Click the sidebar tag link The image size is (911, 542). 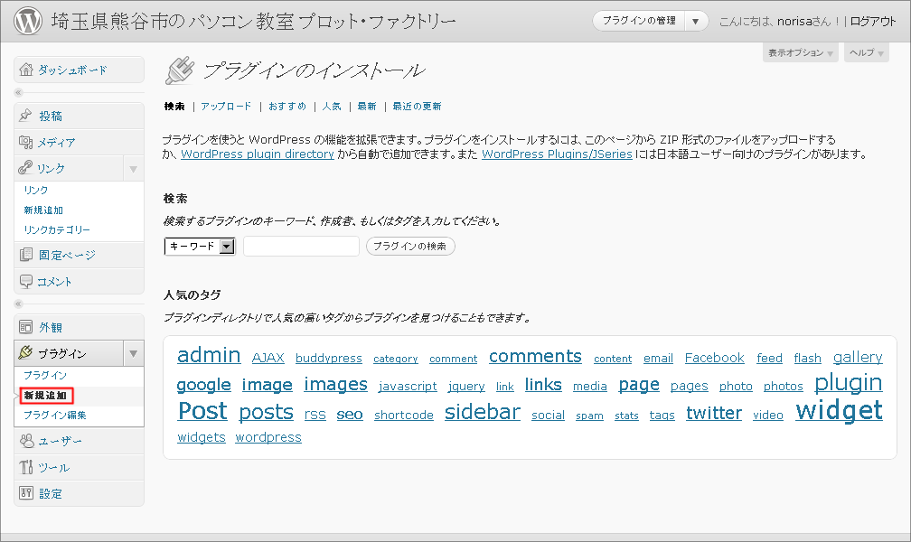click(x=483, y=411)
